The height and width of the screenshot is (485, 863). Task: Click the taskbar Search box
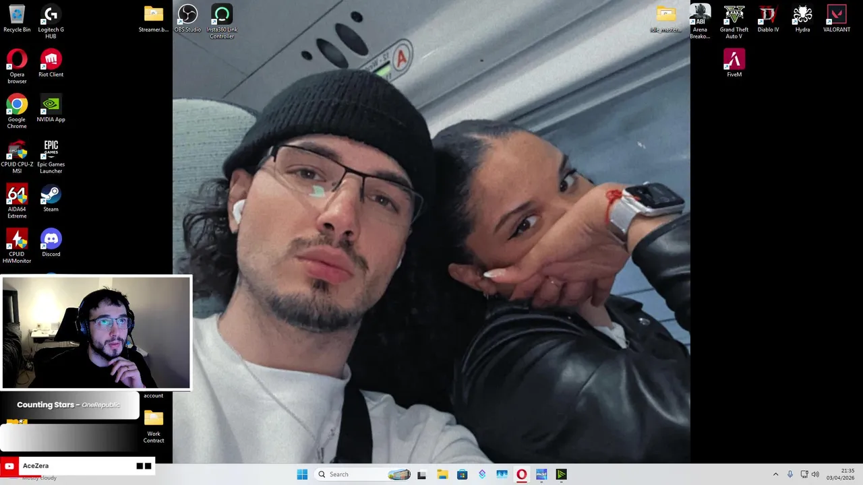[x=364, y=474]
